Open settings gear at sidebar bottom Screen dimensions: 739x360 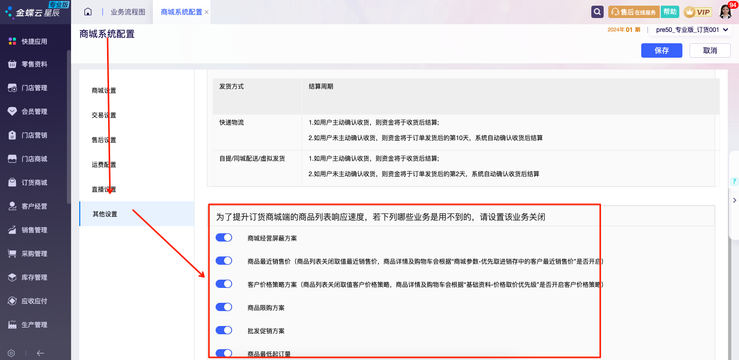point(11,353)
